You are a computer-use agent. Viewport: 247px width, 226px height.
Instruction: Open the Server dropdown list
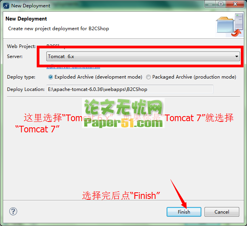click(x=143, y=56)
